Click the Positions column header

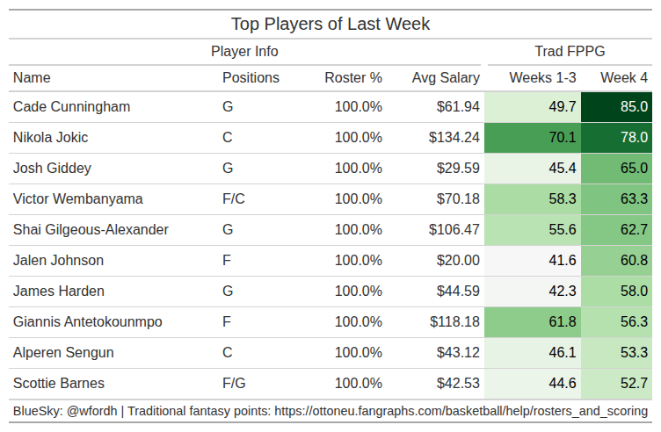[251, 78]
